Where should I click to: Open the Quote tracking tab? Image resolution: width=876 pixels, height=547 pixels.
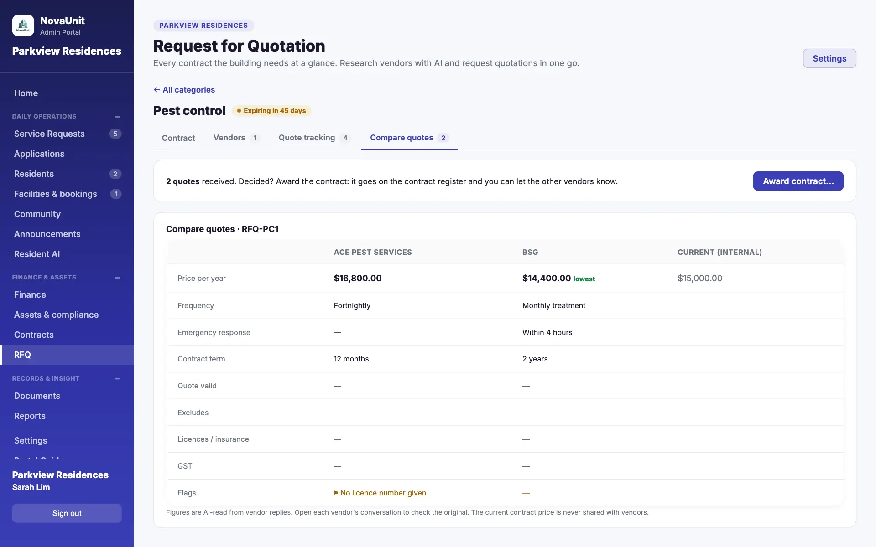[314, 138]
